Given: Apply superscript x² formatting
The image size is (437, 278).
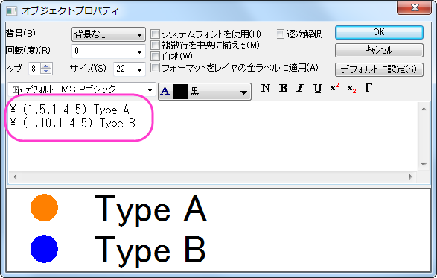Looking at the screenshot, I should click(x=334, y=88).
